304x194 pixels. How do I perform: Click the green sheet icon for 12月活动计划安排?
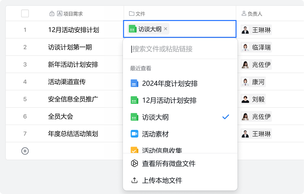click(134, 100)
